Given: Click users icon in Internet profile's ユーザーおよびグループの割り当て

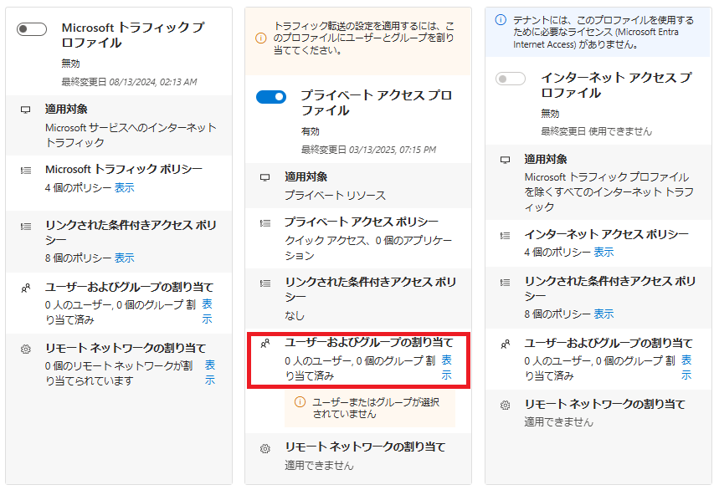Looking at the screenshot, I should coord(505,344).
